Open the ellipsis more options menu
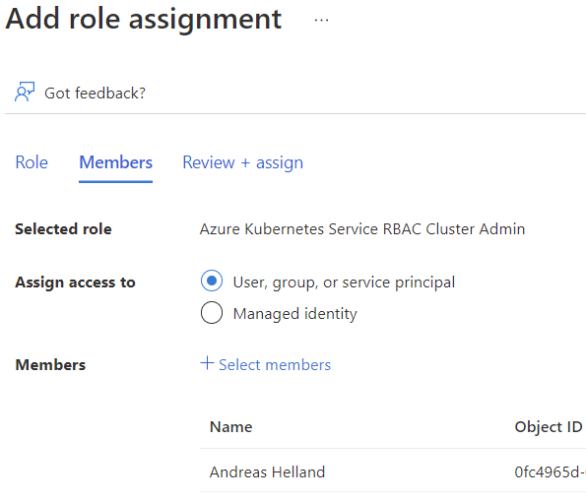Screen dimensions: 586x502 321,20
